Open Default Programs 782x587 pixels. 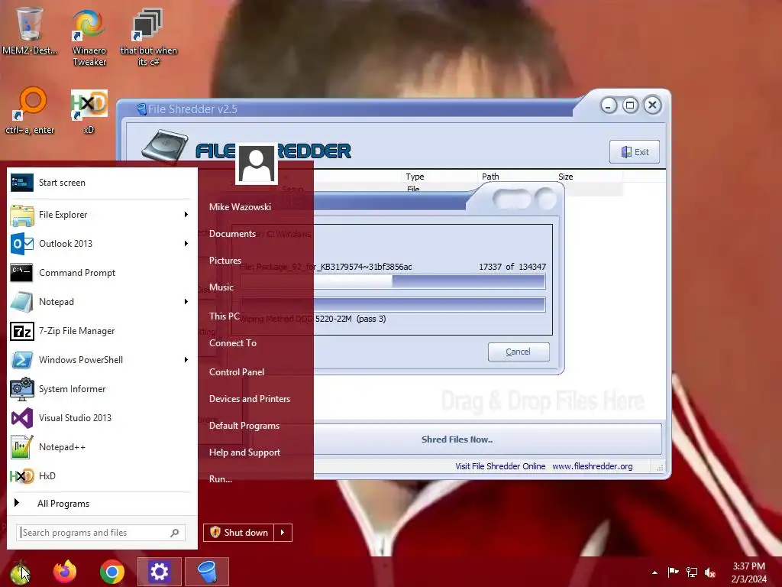[244, 426]
